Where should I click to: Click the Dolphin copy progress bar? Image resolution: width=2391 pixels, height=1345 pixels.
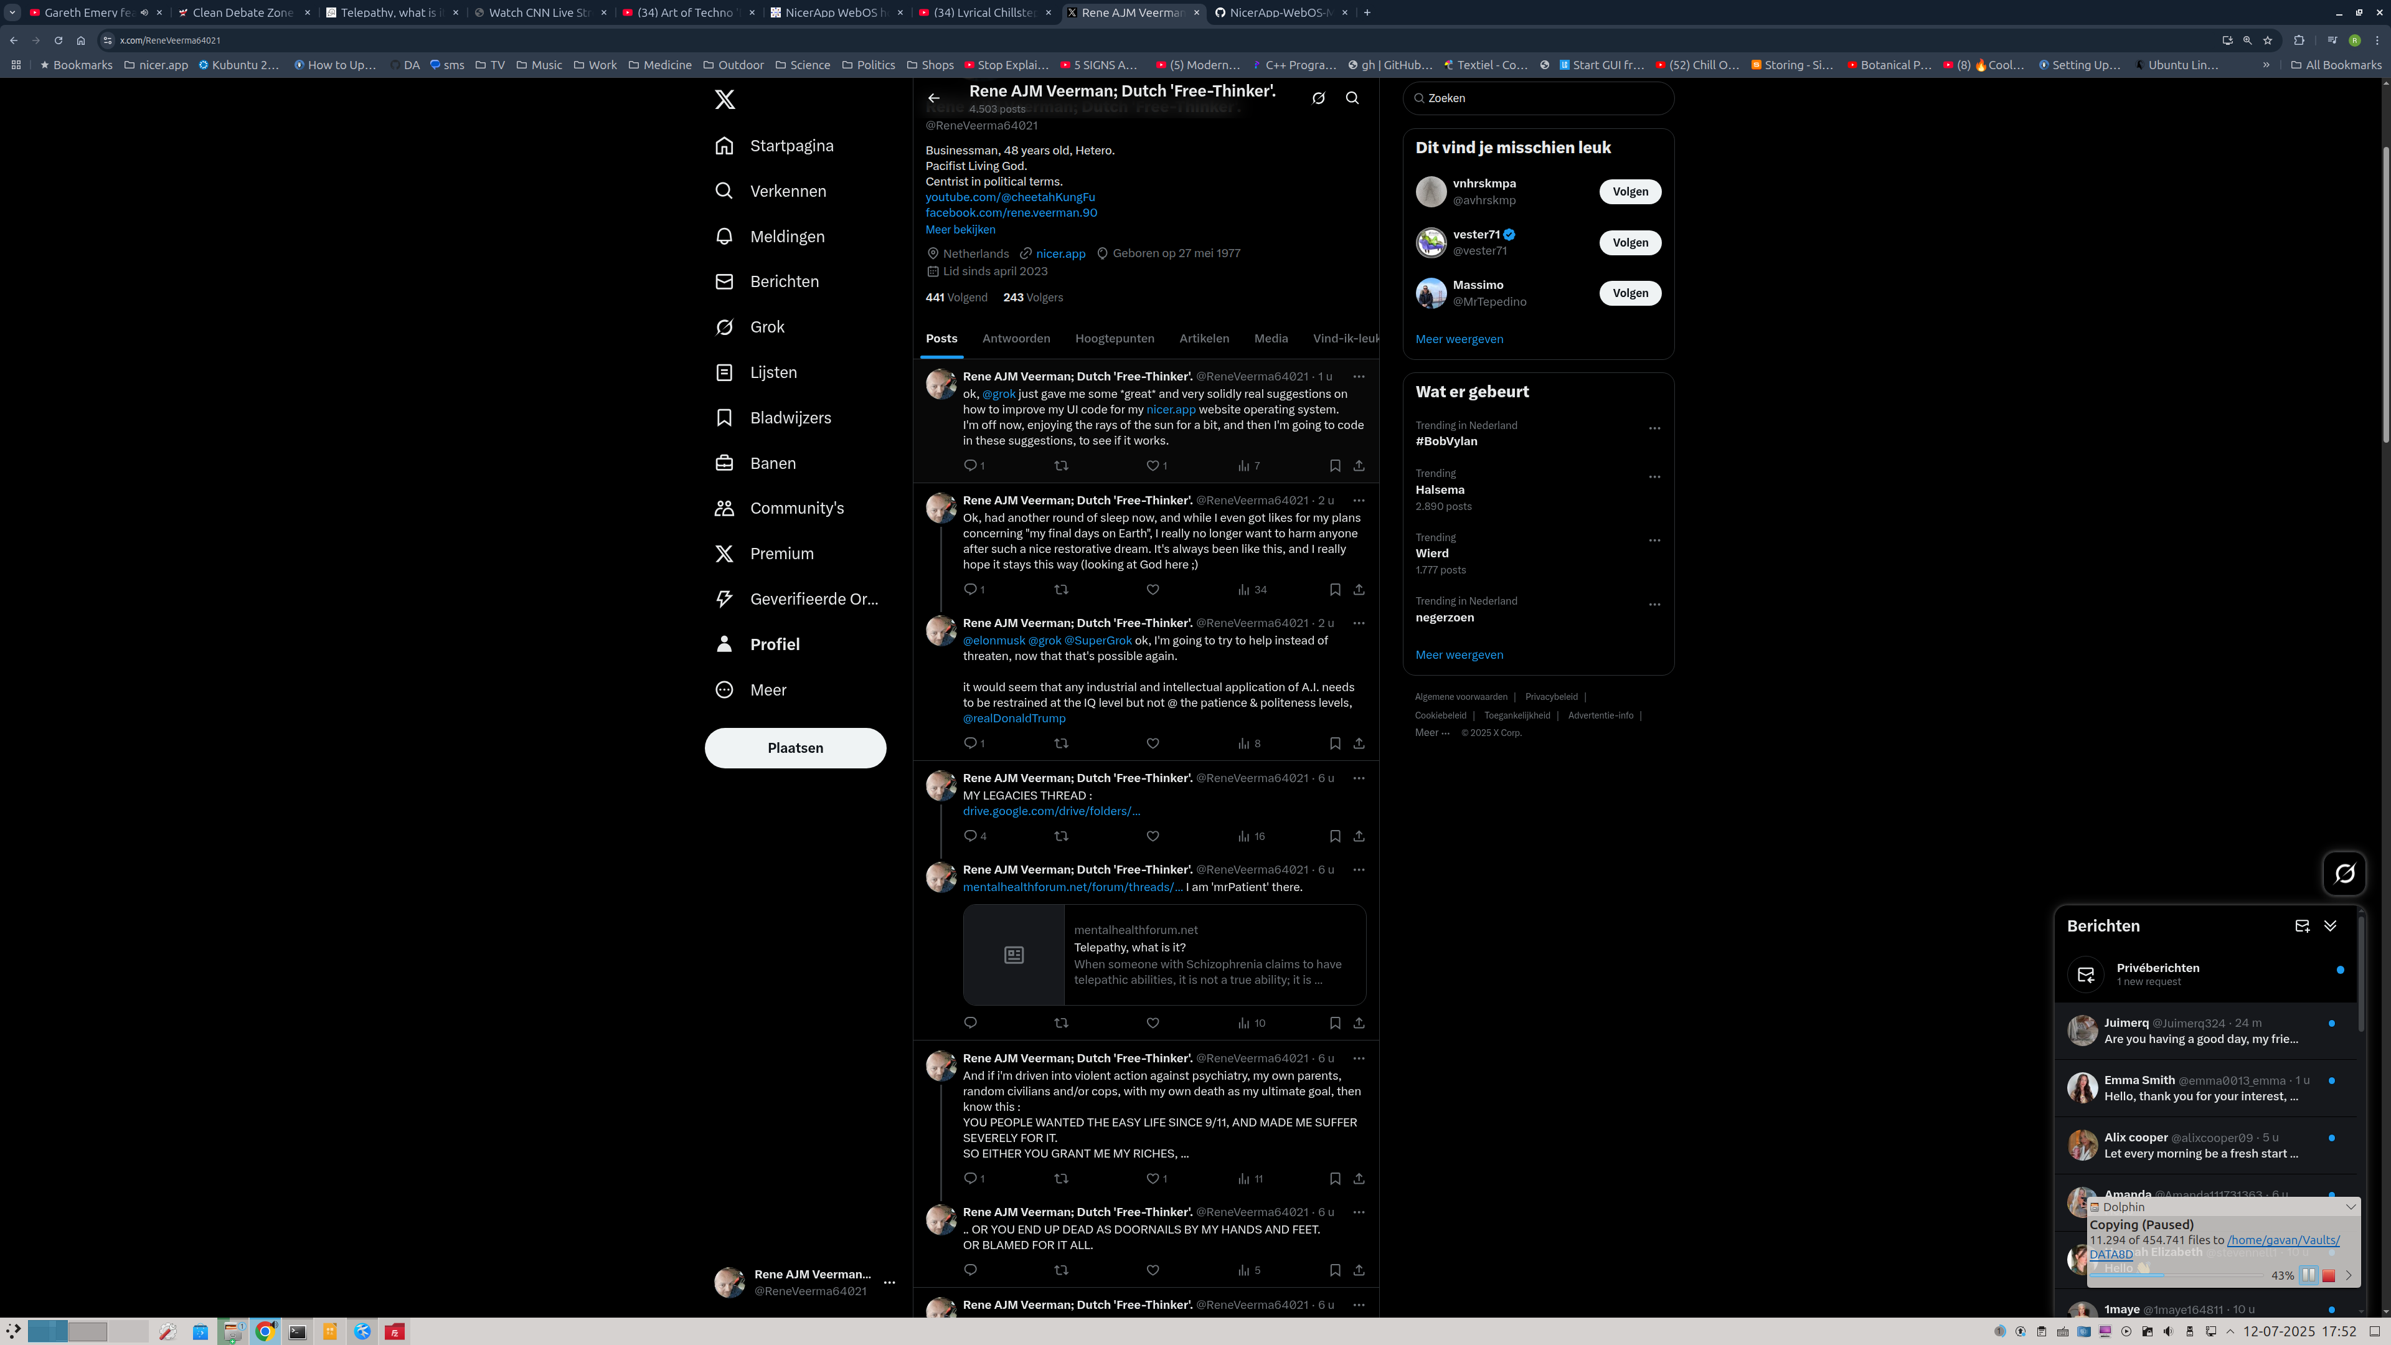2177,1275
